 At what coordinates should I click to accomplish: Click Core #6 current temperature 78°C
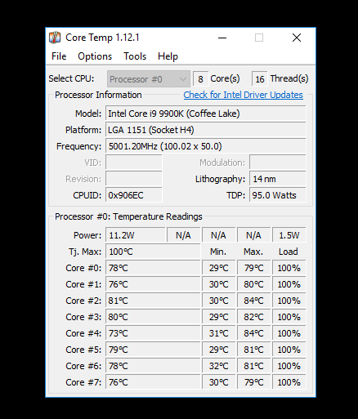pyautogui.click(x=153, y=366)
